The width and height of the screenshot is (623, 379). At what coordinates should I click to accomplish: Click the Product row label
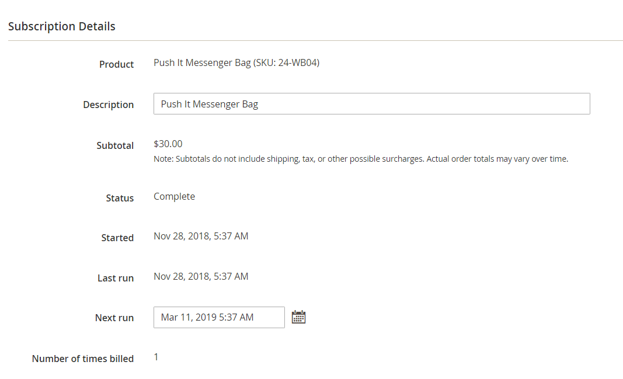click(x=116, y=64)
